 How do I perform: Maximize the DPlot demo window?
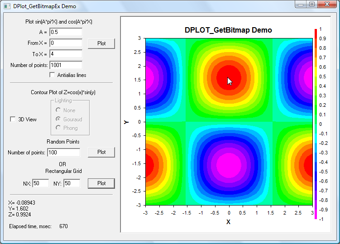[312, 5]
